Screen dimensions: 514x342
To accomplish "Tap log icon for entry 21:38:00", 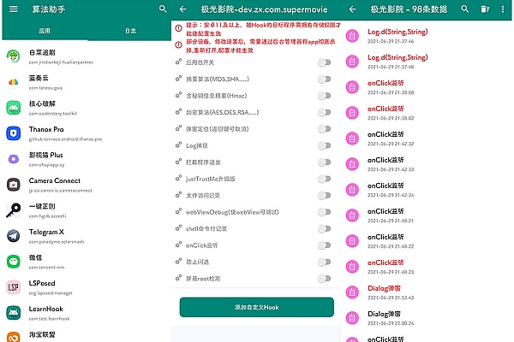I will [352, 87].
